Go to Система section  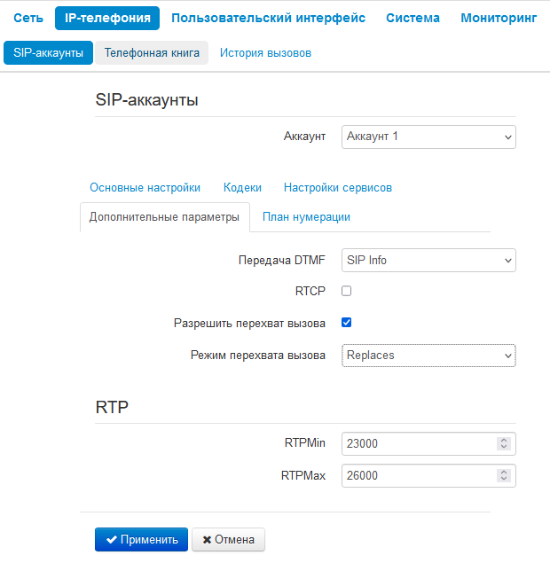tap(412, 18)
